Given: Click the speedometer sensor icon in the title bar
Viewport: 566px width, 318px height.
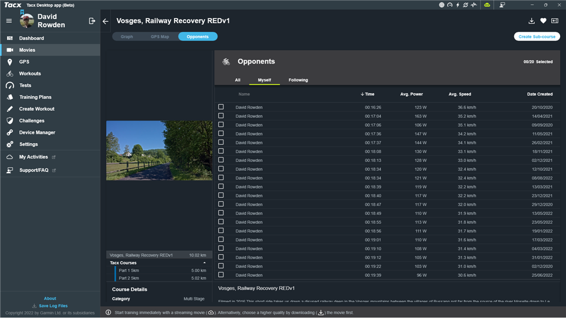Looking at the screenshot, I should 449,5.
